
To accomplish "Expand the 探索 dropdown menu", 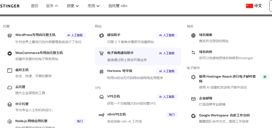I will [73, 6].
